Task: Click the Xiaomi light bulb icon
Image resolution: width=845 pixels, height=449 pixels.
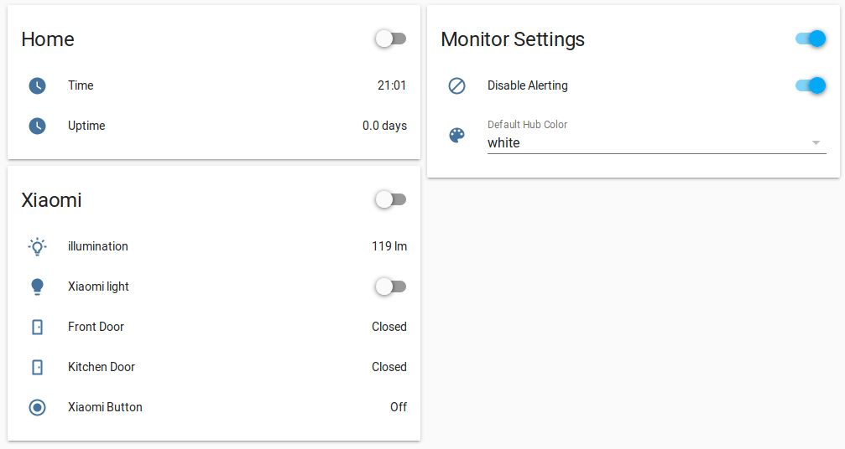Action: [x=37, y=286]
